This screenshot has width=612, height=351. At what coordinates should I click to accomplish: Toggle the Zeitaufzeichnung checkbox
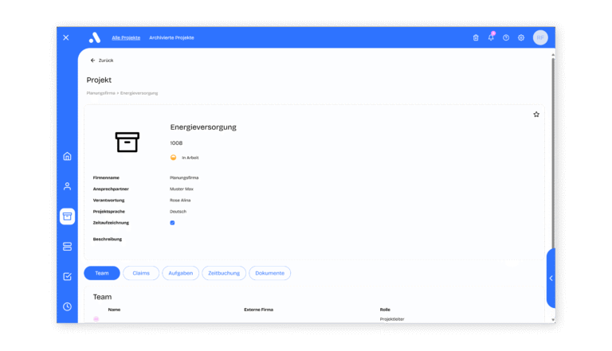pyautogui.click(x=172, y=223)
